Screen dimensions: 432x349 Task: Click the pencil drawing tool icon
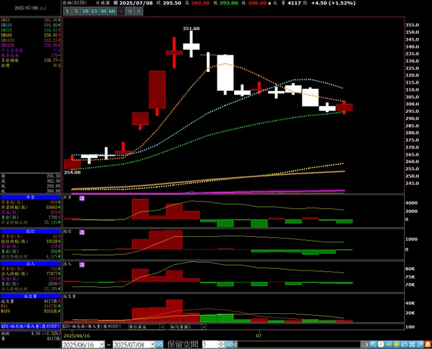[420, 344]
